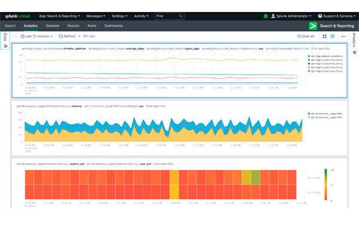Open the Dashboards tab
Viewport: 359px width, 239px height.
click(114, 26)
